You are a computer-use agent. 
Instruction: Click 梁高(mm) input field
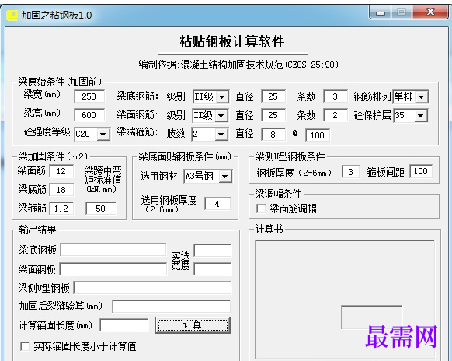[89, 115]
